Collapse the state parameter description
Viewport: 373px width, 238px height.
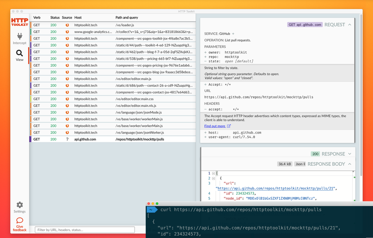pyautogui.click(x=205, y=62)
